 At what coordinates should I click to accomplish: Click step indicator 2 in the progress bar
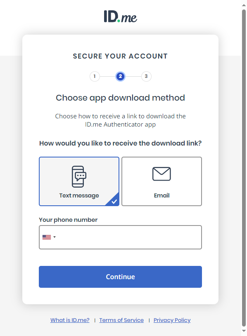tap(120, 76)
